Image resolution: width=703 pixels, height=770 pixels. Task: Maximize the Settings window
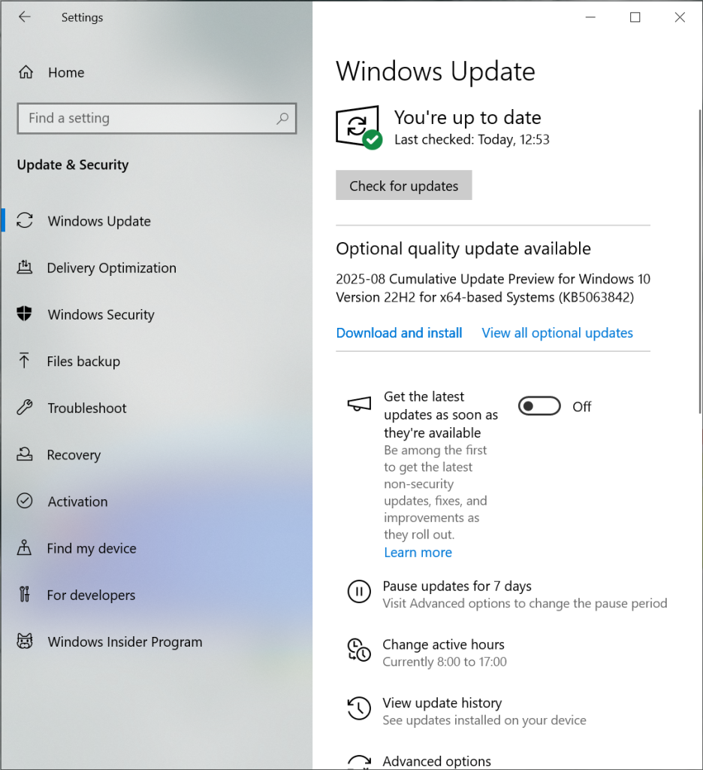635,17
